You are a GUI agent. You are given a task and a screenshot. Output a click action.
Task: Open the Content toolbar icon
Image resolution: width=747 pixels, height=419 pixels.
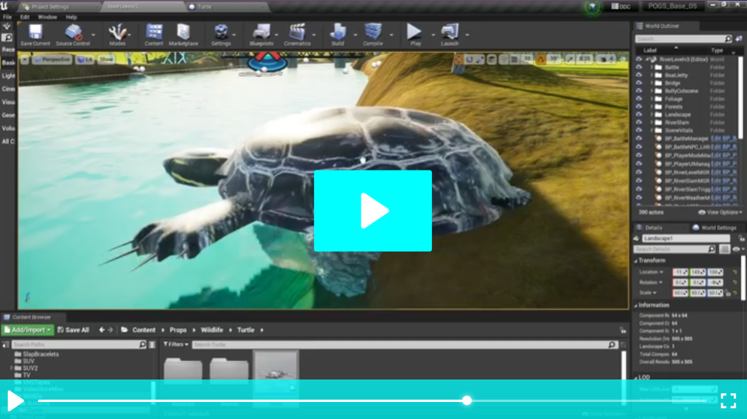(x=154, y=32)
